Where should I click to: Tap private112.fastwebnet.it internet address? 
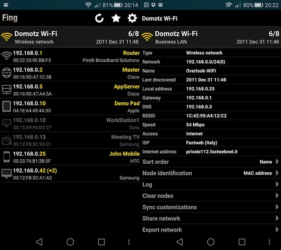click(x=212, y=152)
